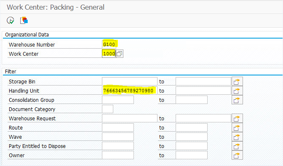Viewport: 283px width, 166px height.
Task: Click the Route from-value field
Action: 118,127
